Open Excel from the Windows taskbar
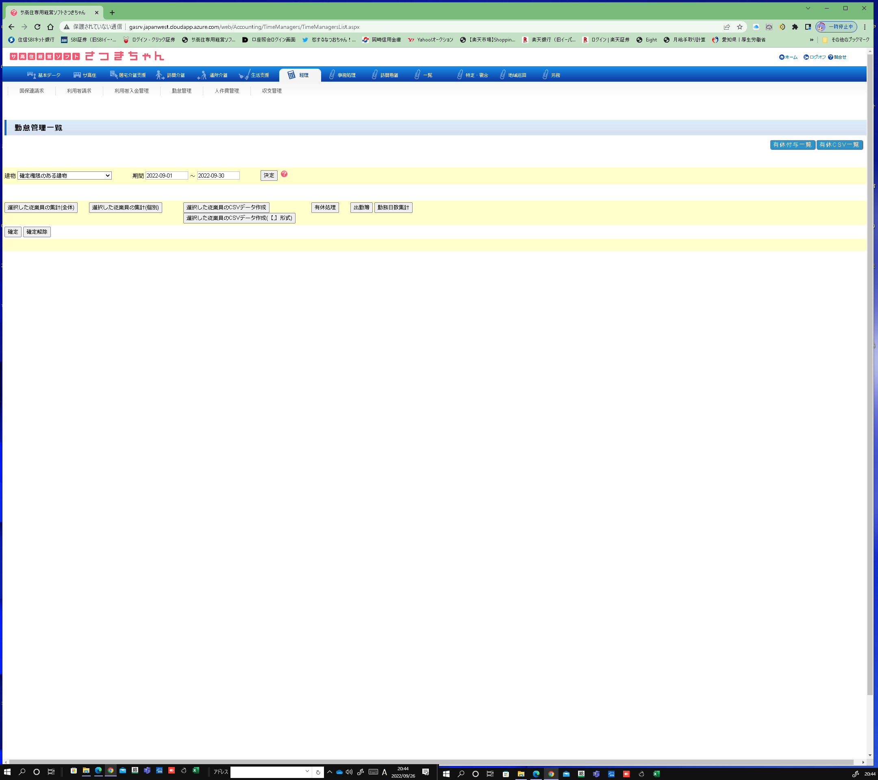This screenshot has width=878, height=780. tap(196, 771)
